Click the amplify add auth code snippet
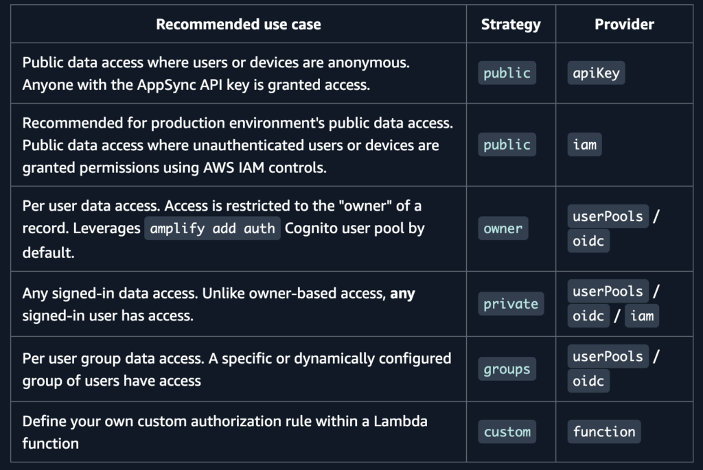 pyautogui.click(x=212, y=228)
